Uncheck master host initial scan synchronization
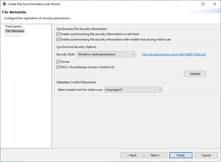Viewport: 221px width, 162px height. coord(58,39)
